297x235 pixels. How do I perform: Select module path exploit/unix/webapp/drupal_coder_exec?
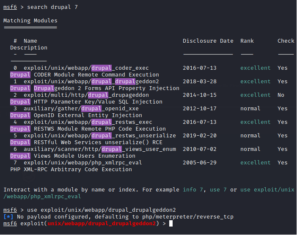point(86,68)
